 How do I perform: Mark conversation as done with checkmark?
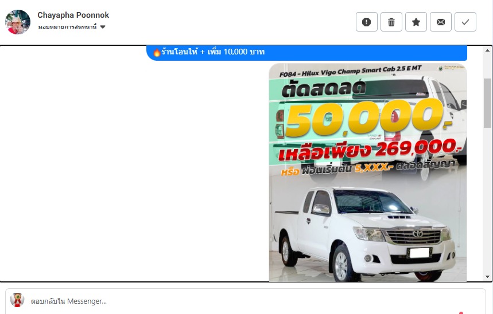click(x=465, y=22)
